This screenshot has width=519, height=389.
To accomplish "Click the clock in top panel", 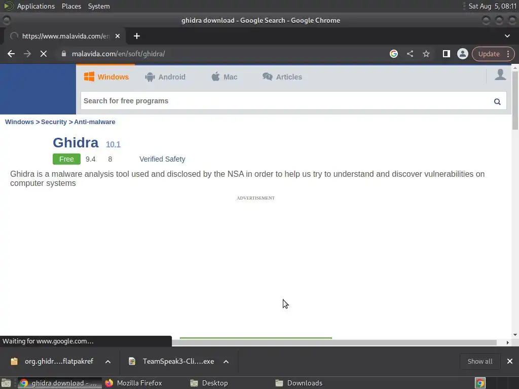I will pos(492,6).
